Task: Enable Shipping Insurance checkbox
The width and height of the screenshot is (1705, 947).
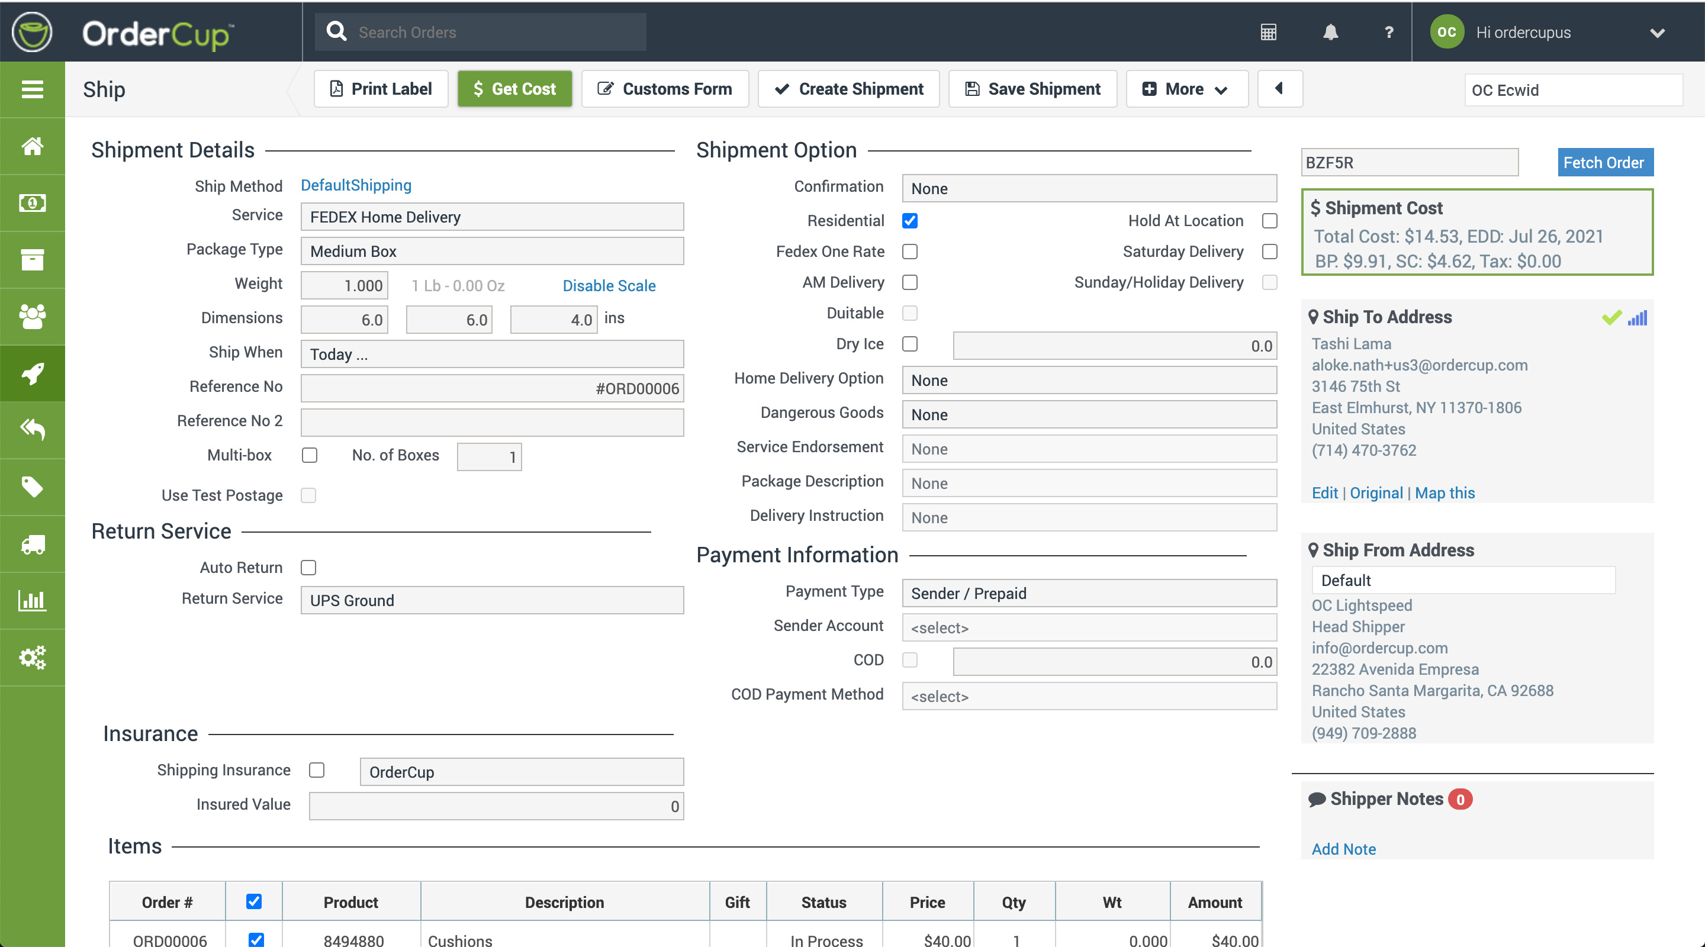Action: (317, 770)
